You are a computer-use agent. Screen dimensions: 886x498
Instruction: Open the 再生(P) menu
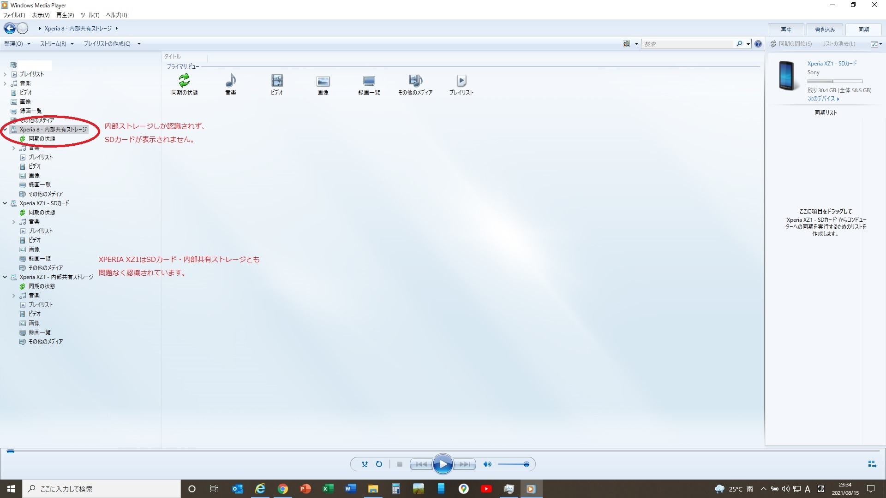tap(65, 15)
